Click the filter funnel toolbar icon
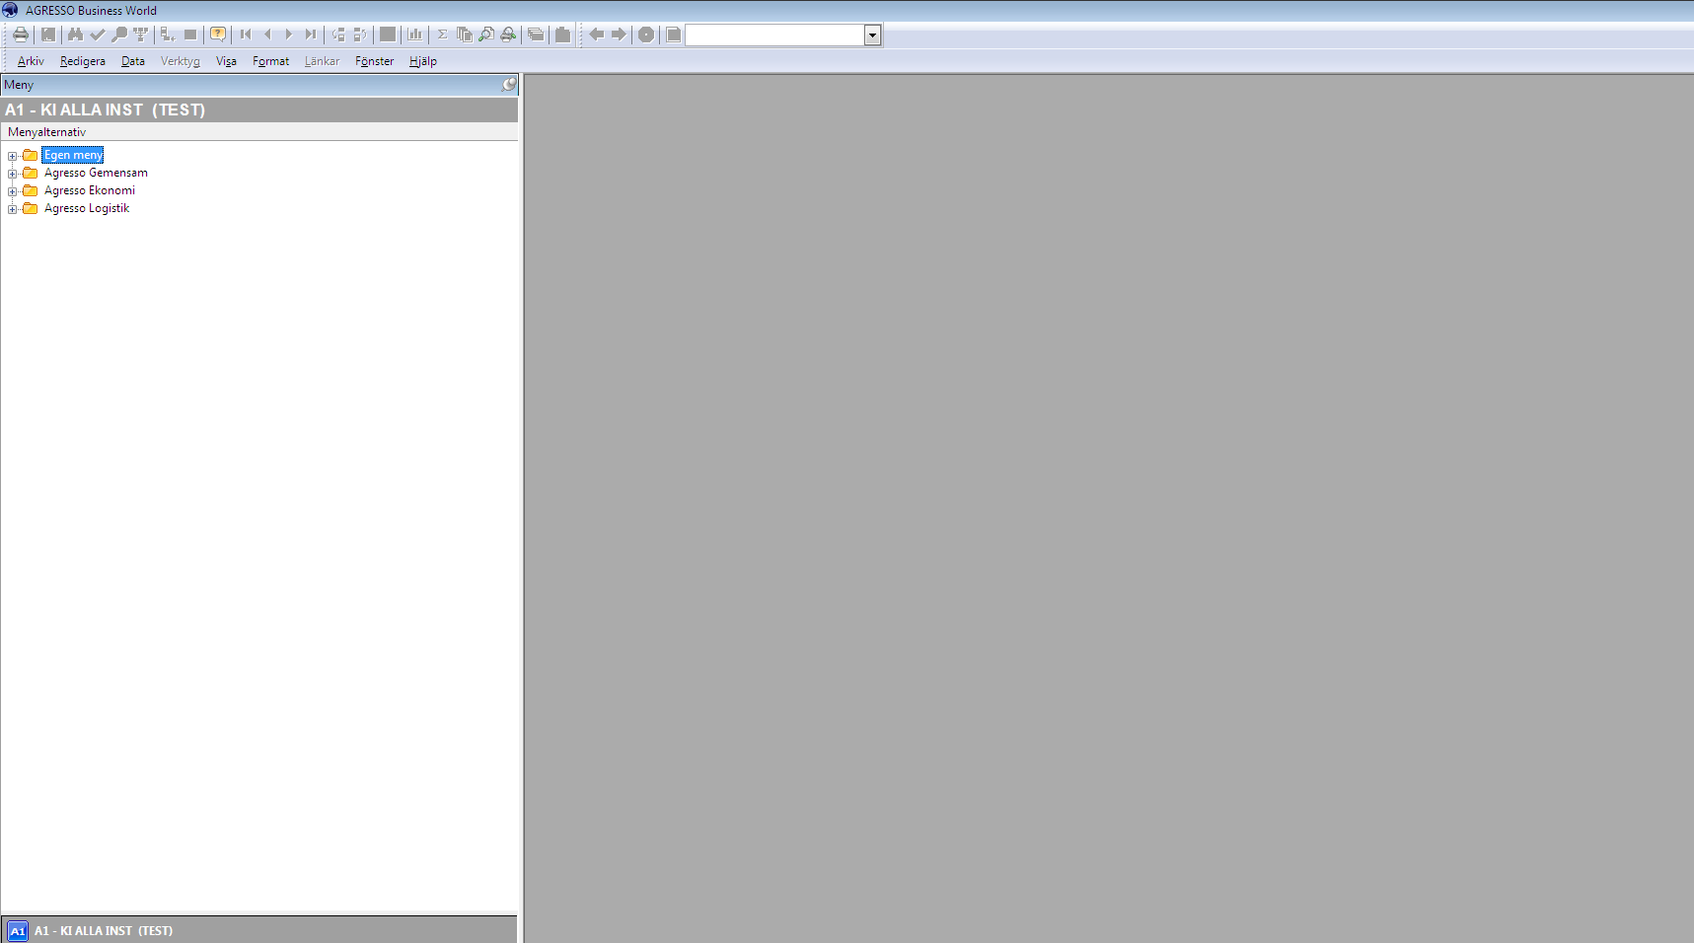This screenshot has height=943, width=1694. [x=141, y=35]
